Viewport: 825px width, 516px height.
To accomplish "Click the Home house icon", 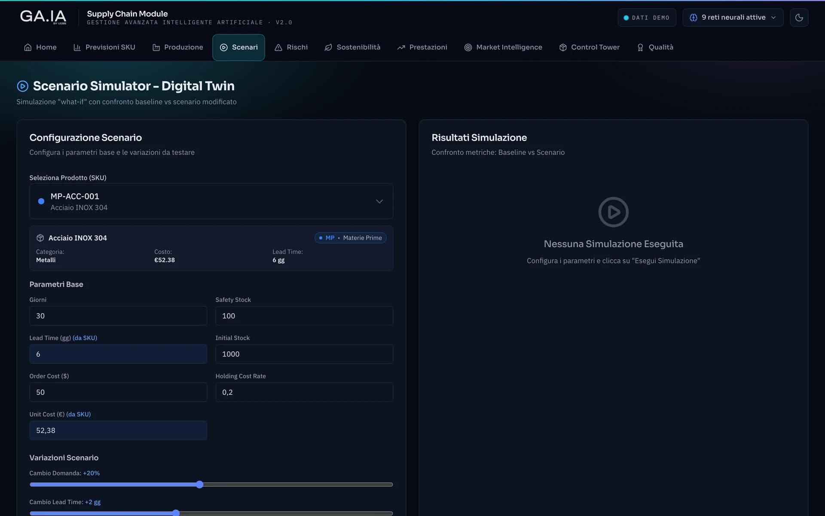I will 28,47.
